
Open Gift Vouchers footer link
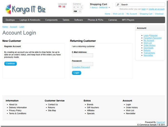93,108
